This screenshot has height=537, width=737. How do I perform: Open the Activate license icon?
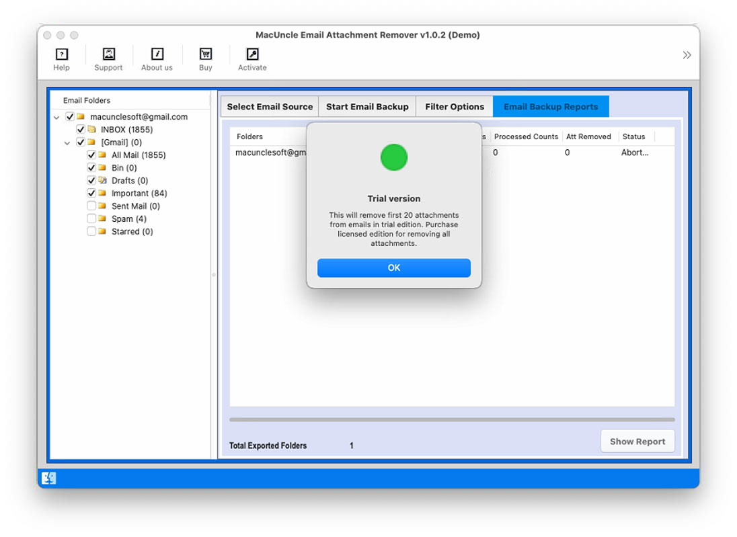coord(251,55)
